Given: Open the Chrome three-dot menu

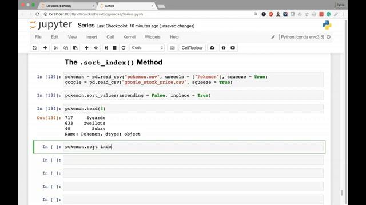Looking at the screenshot, I should tap(343, 14).
